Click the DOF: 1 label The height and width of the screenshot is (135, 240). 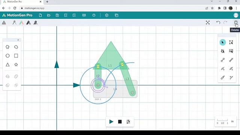click(x=98, y=99)
